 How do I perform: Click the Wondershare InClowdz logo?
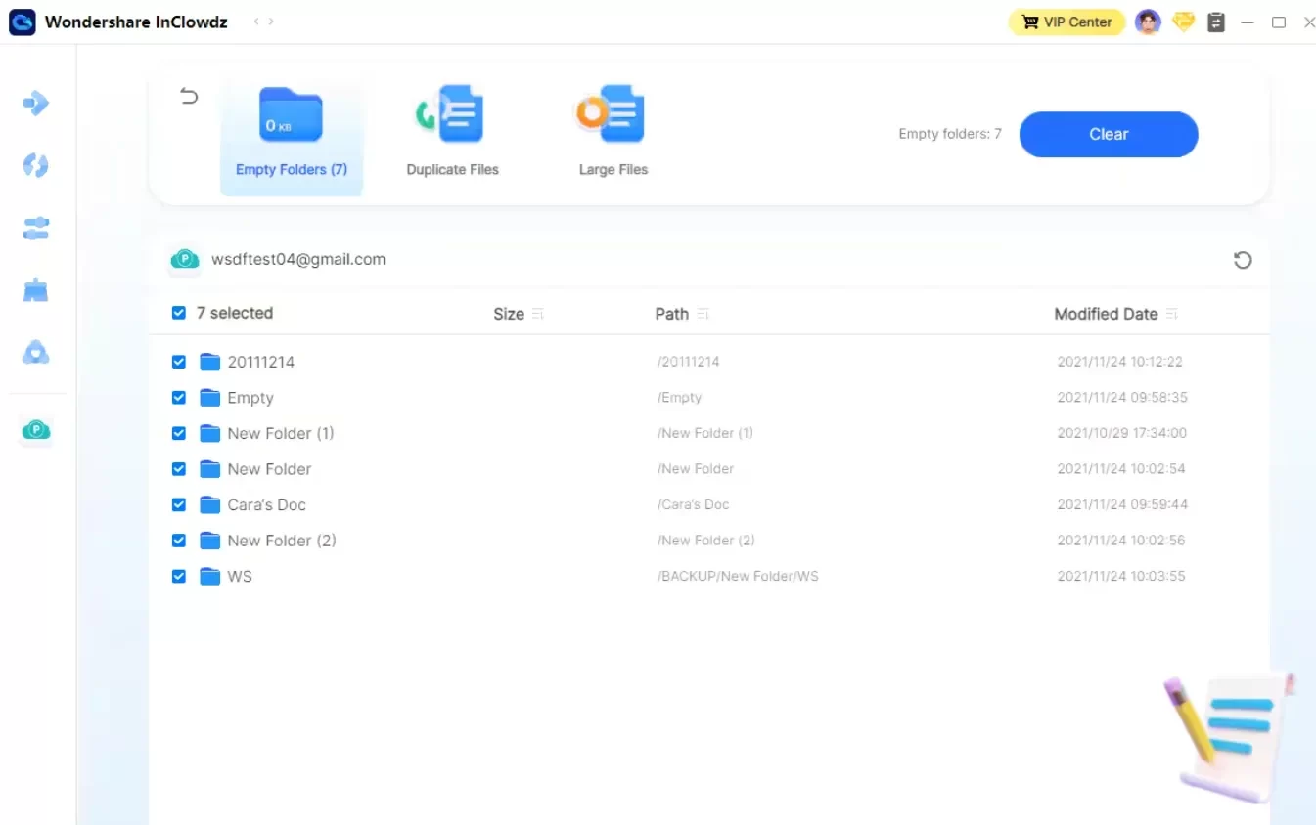22,22
